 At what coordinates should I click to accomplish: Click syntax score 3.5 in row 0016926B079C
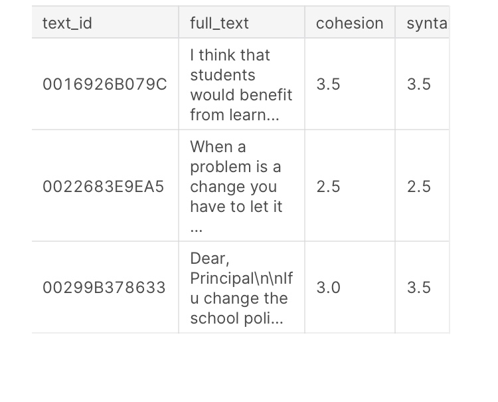[x=419, y=84]
